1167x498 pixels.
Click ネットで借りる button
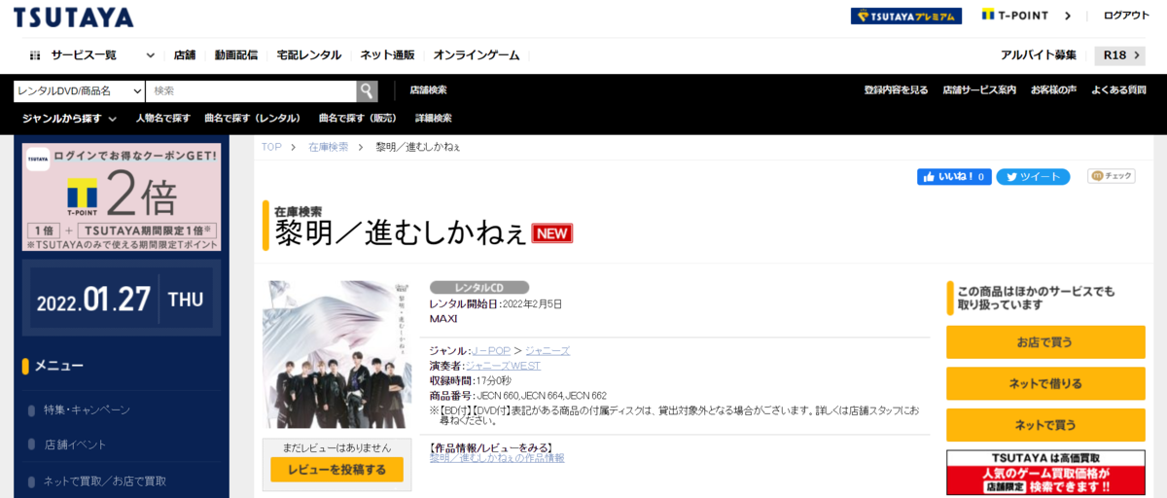(x=1045, y=383)
